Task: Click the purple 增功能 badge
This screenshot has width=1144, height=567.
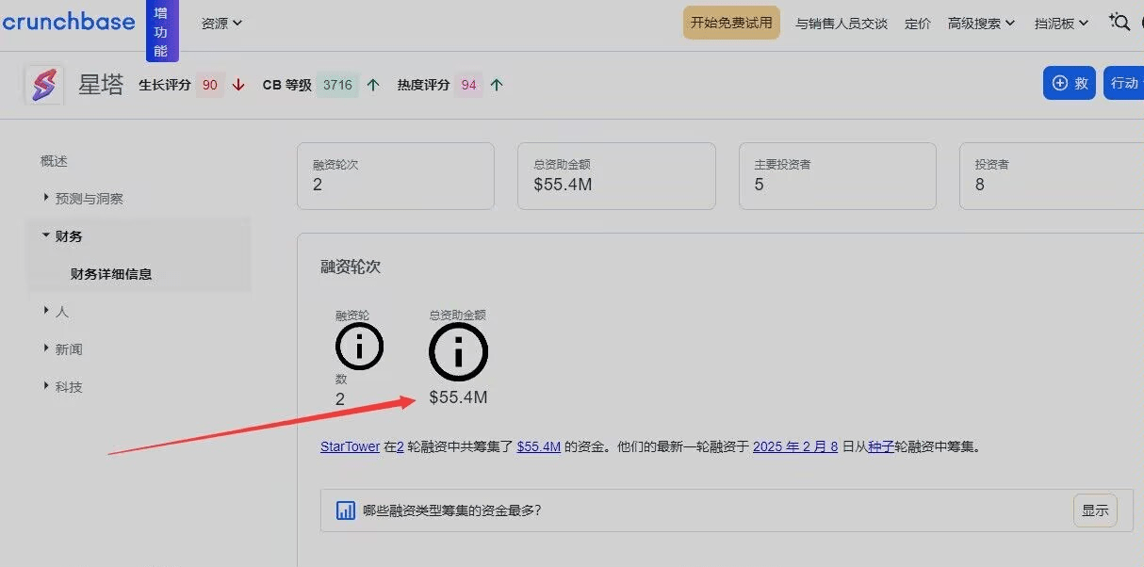Action: coord(161,30)
